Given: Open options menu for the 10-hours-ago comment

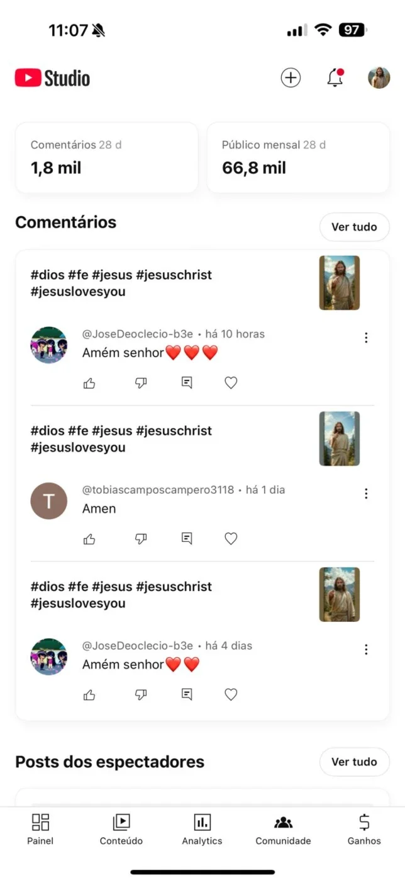Looking at the screenshot, I should (x=366, y=338).
